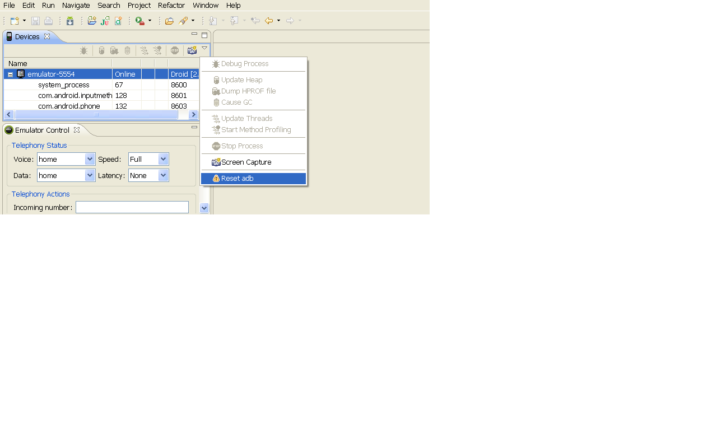The width and height of the screenshot is (717, 430).
Task: Click the Forward arrow toolbar icon
Action: (290, 21)
